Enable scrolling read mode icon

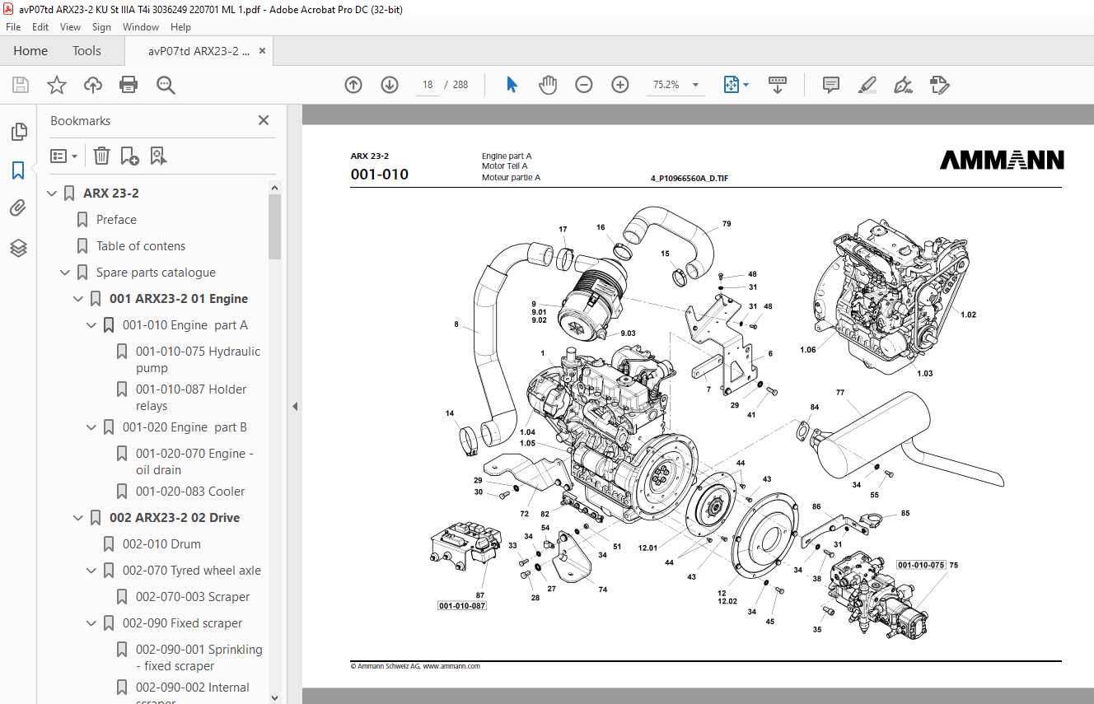[x=778, y=85]
